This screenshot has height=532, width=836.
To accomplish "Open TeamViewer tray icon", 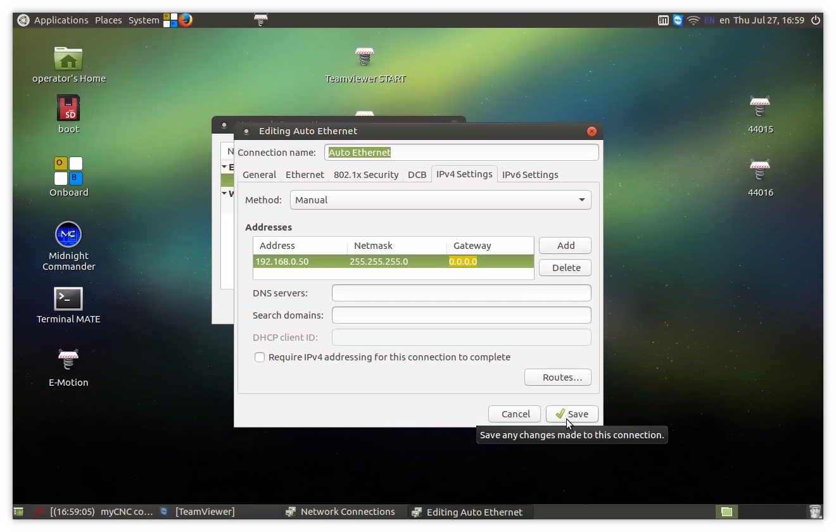I will click(x=678, y=20).
